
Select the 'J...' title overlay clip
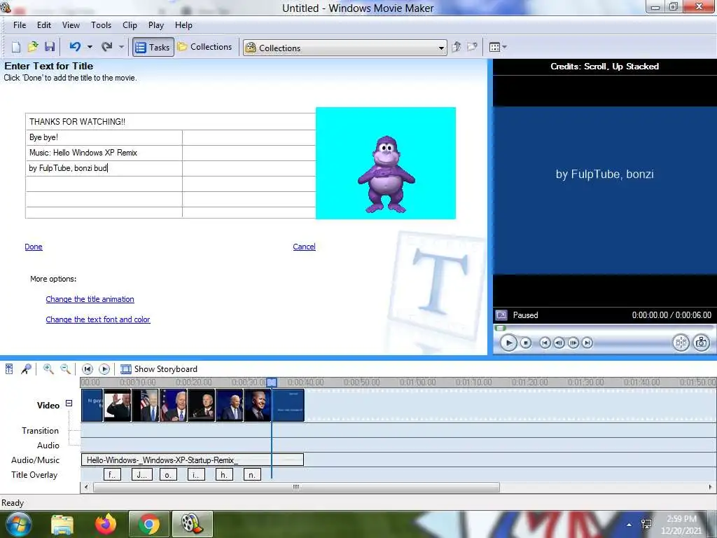(141, 475)
